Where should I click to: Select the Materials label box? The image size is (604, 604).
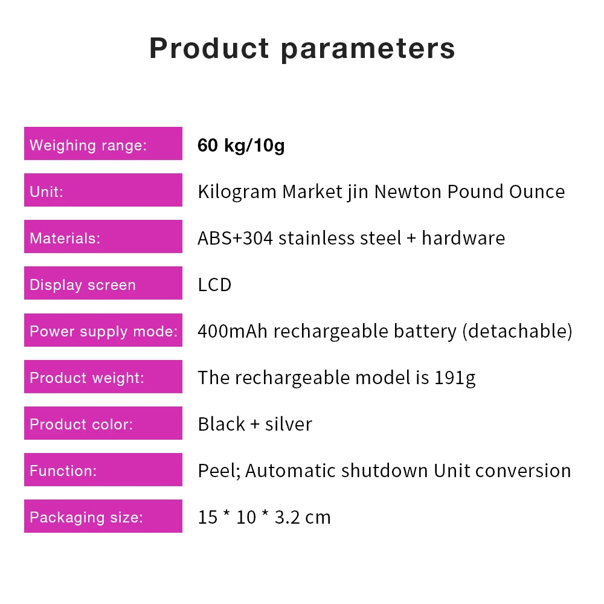click(103, 237)
